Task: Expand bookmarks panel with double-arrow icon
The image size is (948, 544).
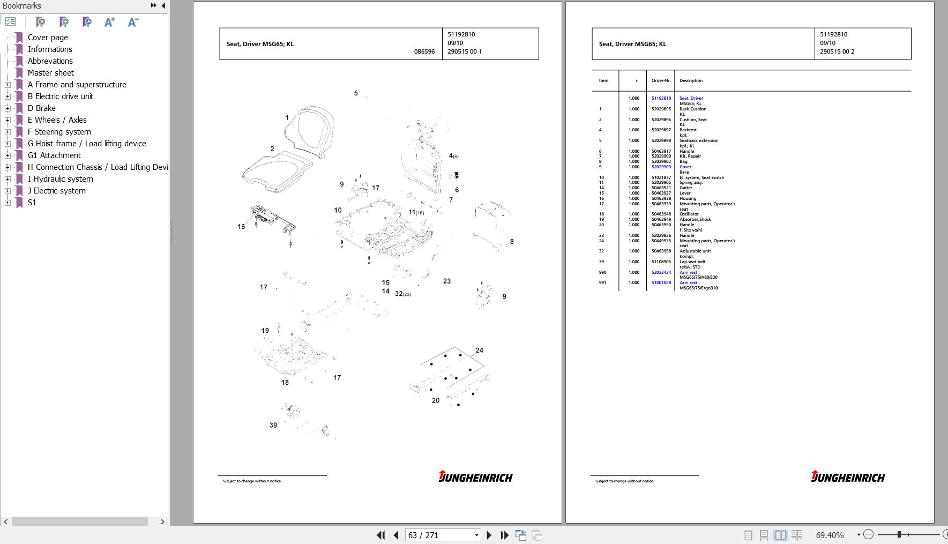Action: tap(154, 5)
